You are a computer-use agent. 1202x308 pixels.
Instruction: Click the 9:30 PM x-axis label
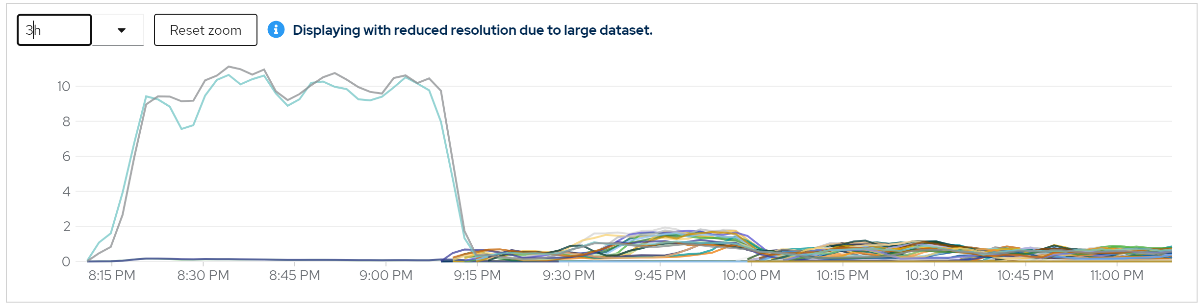point(568,276)
